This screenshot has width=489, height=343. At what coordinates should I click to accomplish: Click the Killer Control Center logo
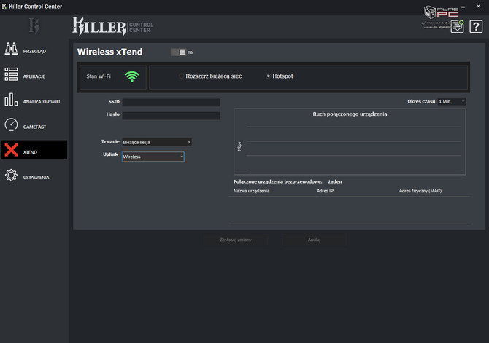point(113,26)
